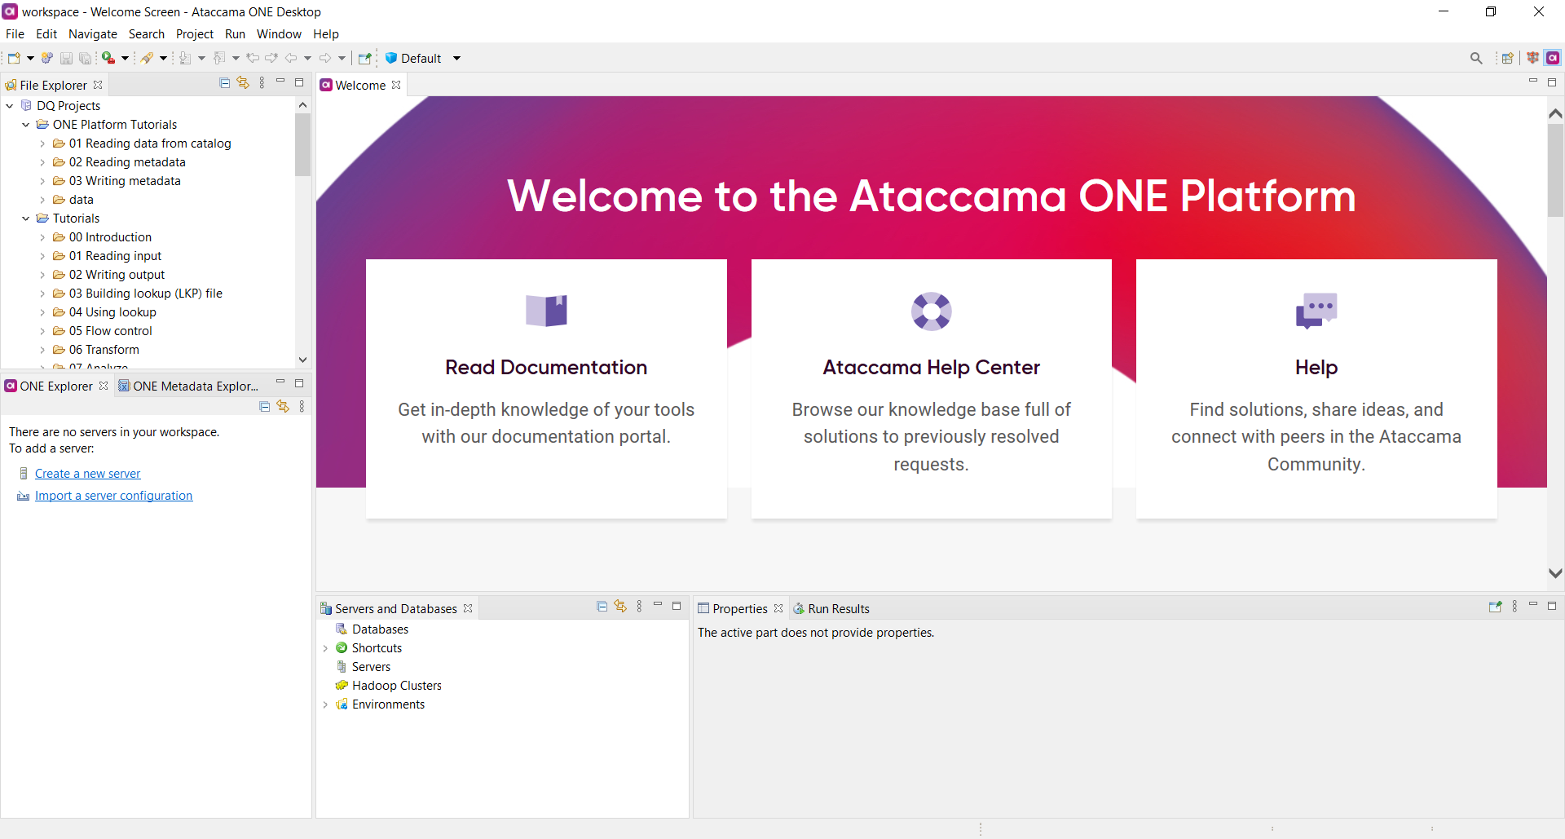Toggle Link with Editor in File Explorer

click(x=243, y=83)
